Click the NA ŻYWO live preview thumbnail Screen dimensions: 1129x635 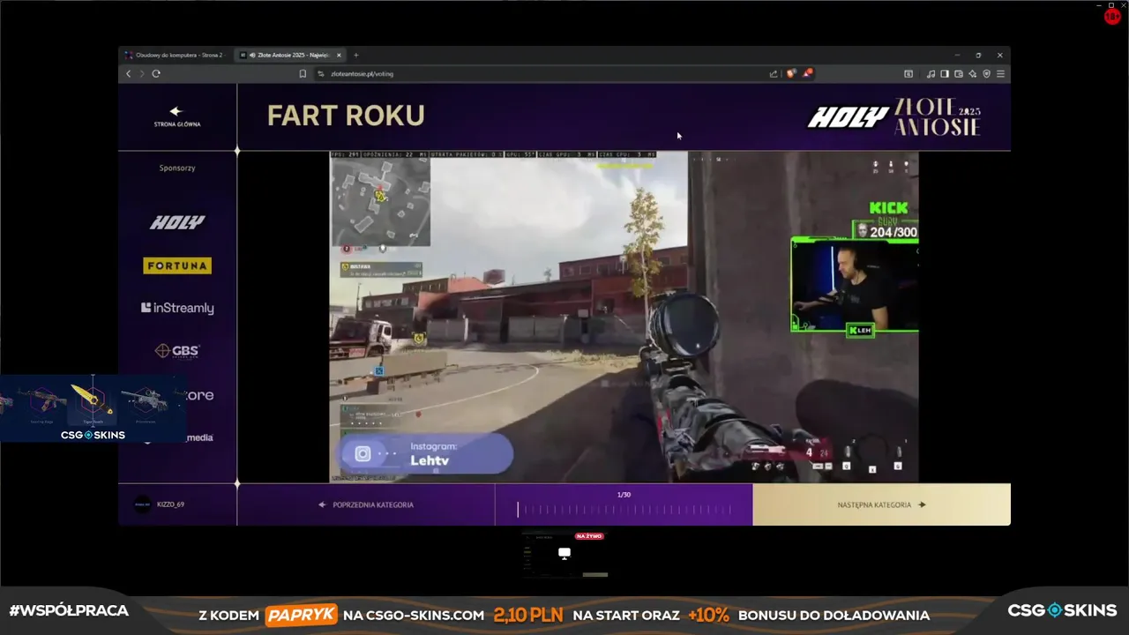click(x=564, y=555)
